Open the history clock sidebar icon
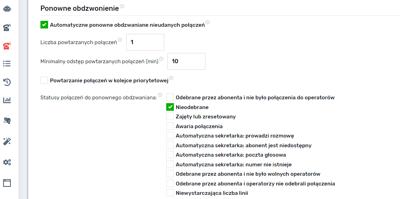The image size is (400, 199). pyautogui.click(x=7, y=82)
